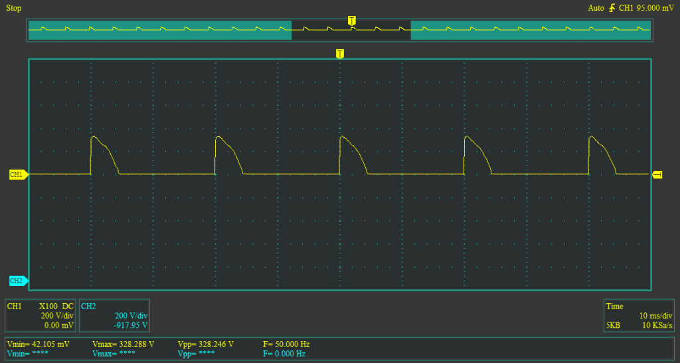Select the cyan CH2 ground marker
This screenshot has height=363, width=680.
coord(18,281)
